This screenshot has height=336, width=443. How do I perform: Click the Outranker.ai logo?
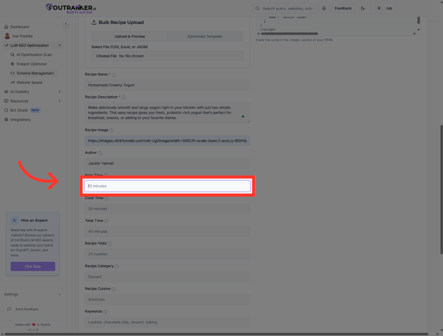pos(71,8)
